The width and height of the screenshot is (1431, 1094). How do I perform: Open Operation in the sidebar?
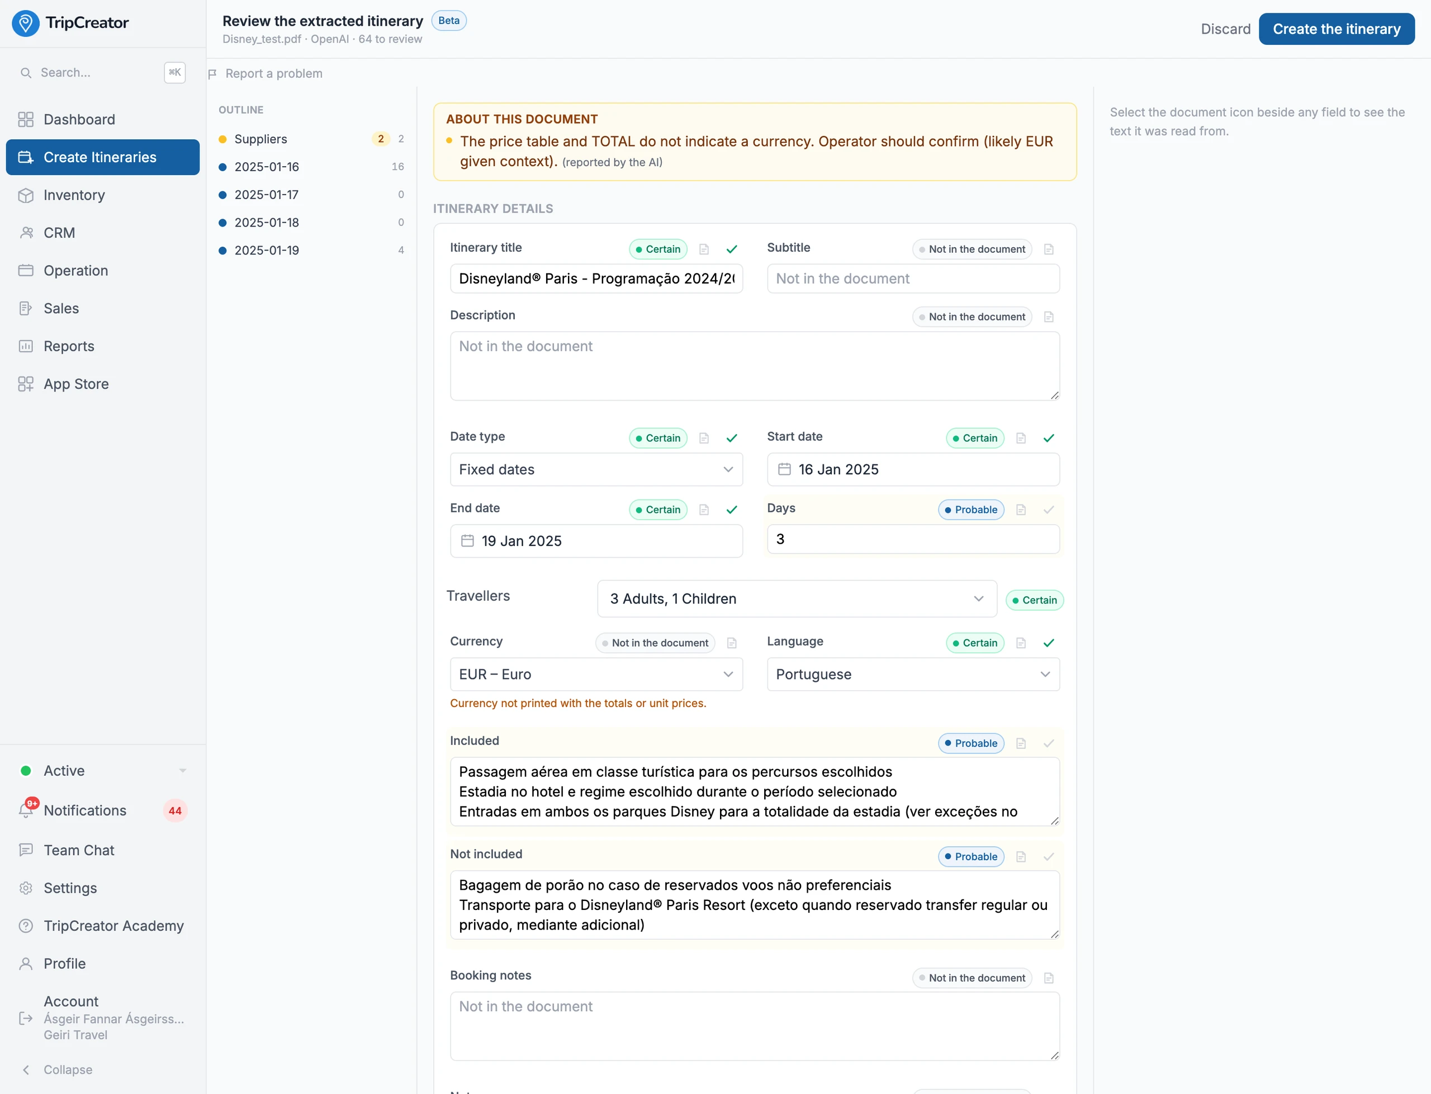103,271
